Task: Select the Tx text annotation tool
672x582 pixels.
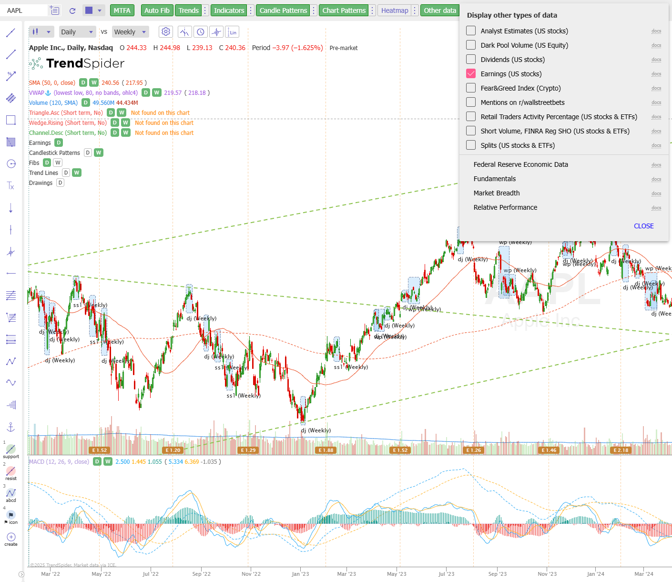Action: tap(11, 186)
